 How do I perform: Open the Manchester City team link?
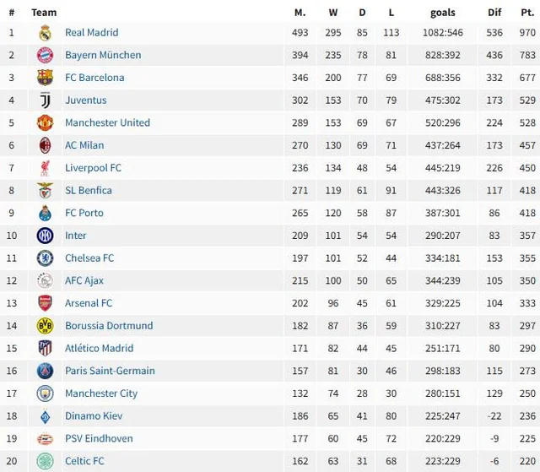click(x=101, y=393)
